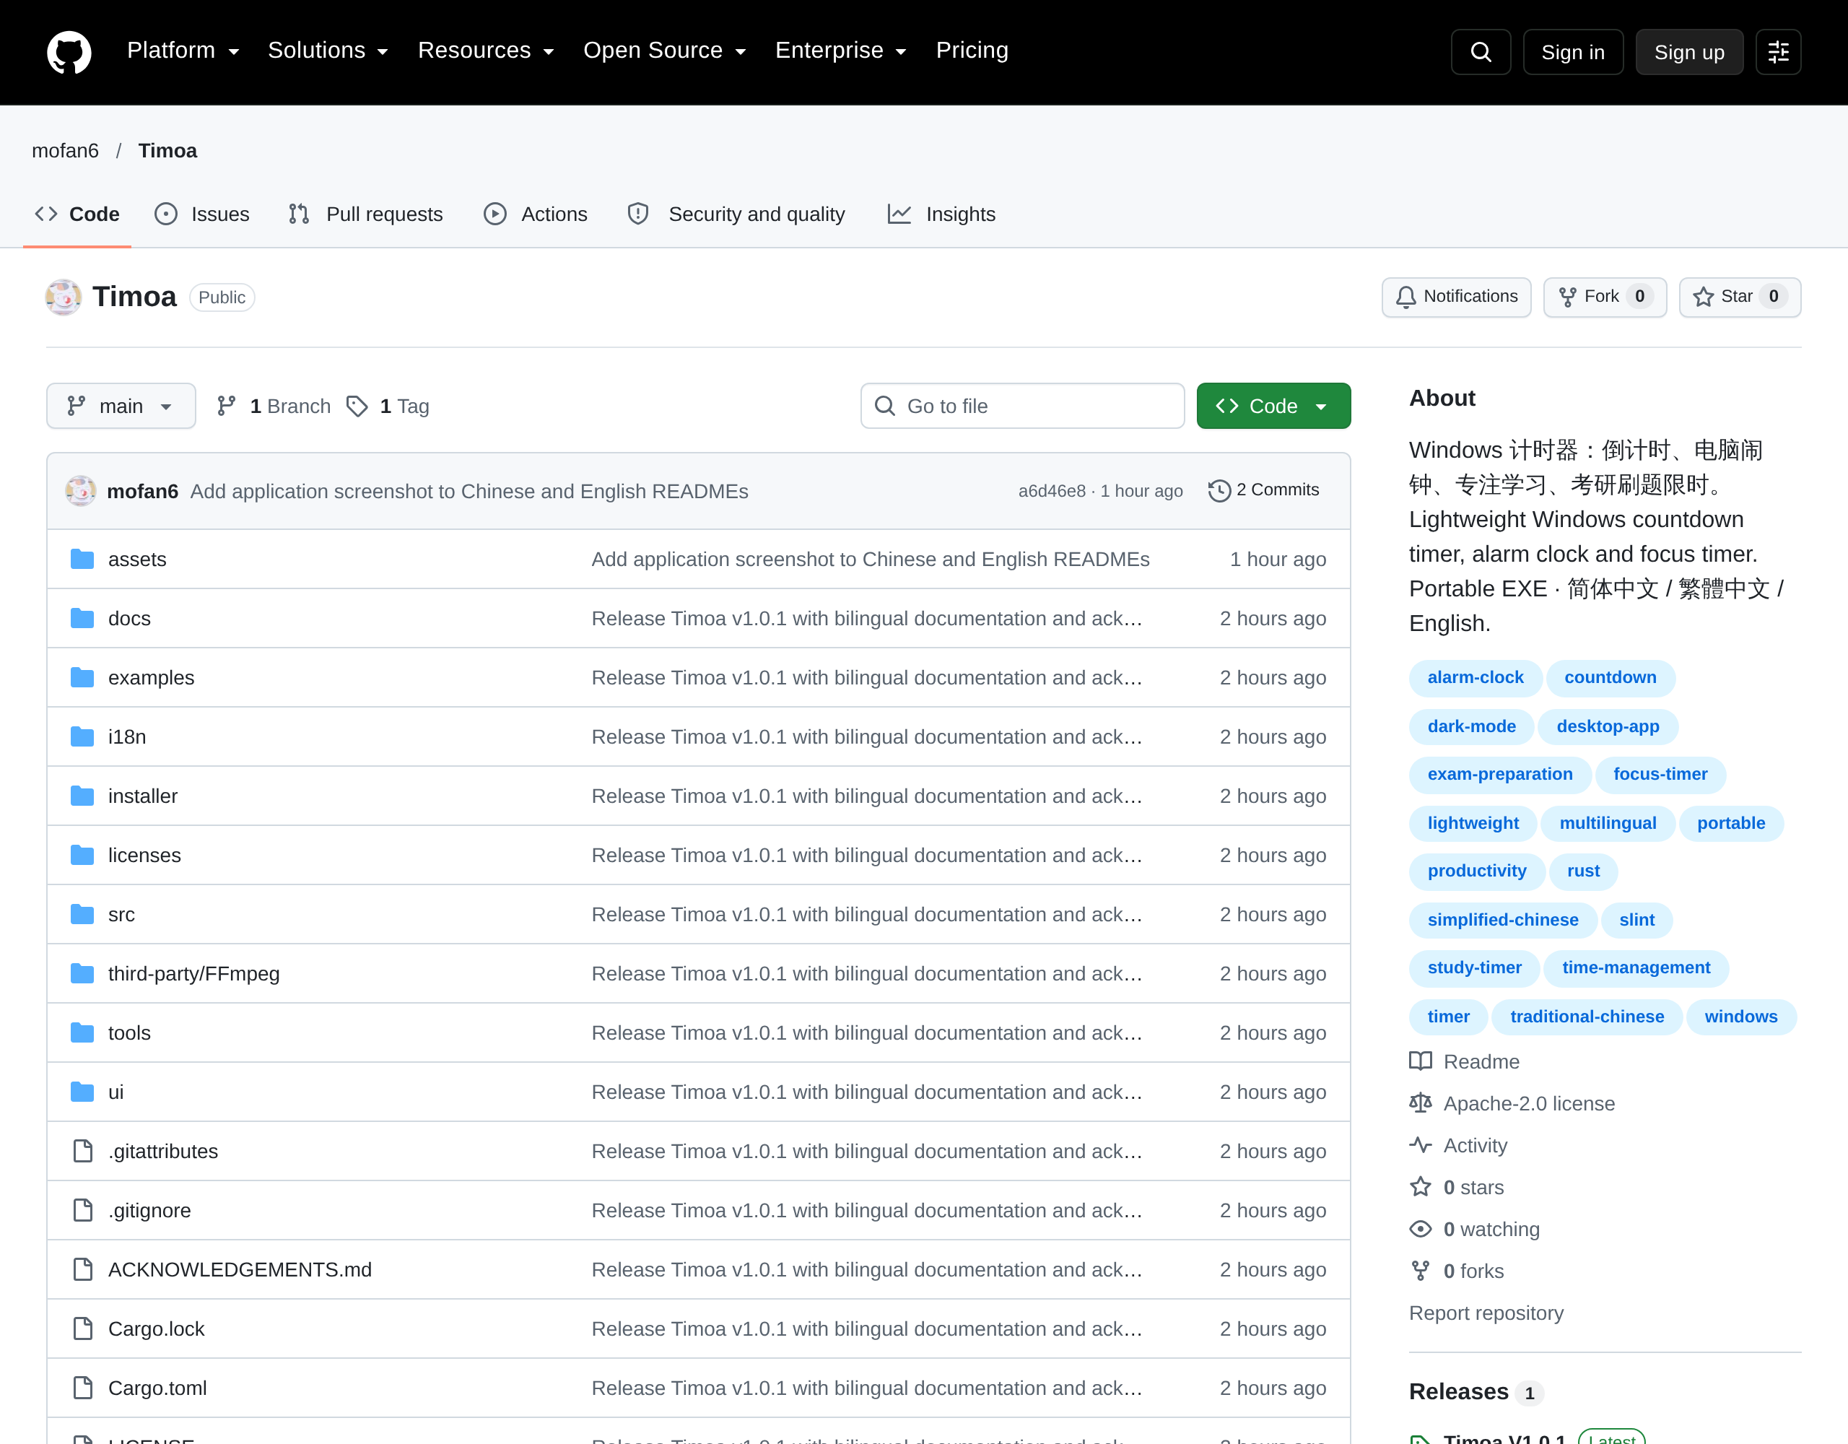Click Report repository link
1848x1444 pixels.
point(1486,1313)
